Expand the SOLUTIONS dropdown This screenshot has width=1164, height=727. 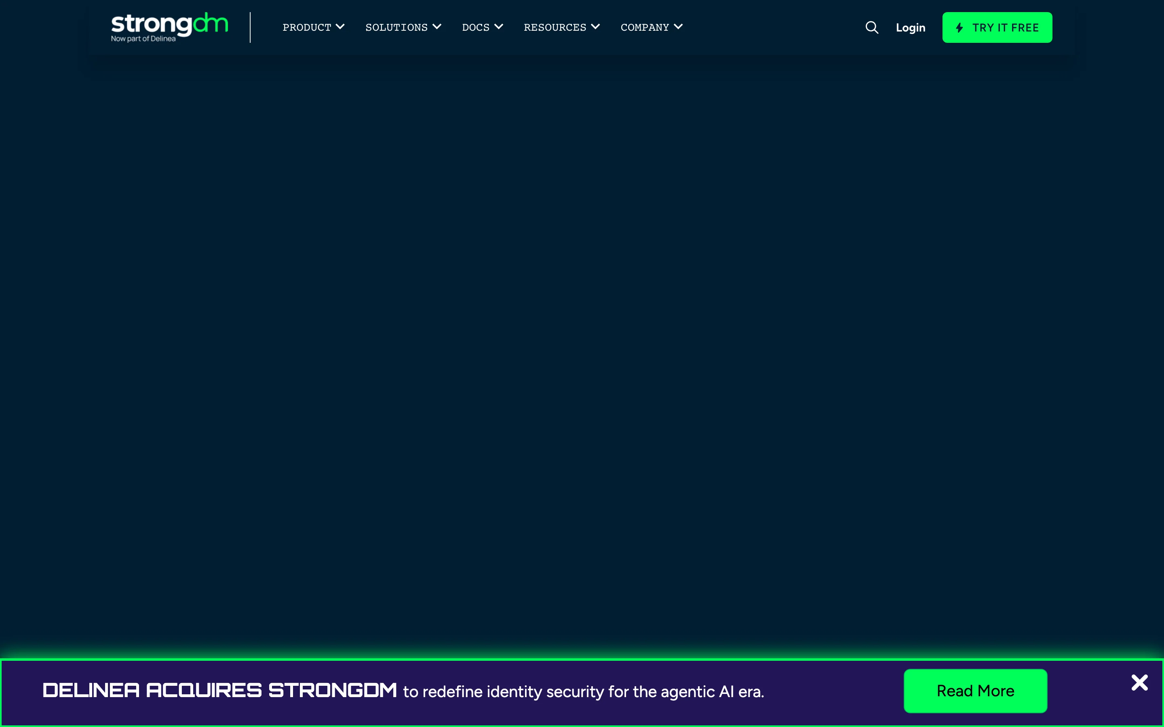click(396, 27)
